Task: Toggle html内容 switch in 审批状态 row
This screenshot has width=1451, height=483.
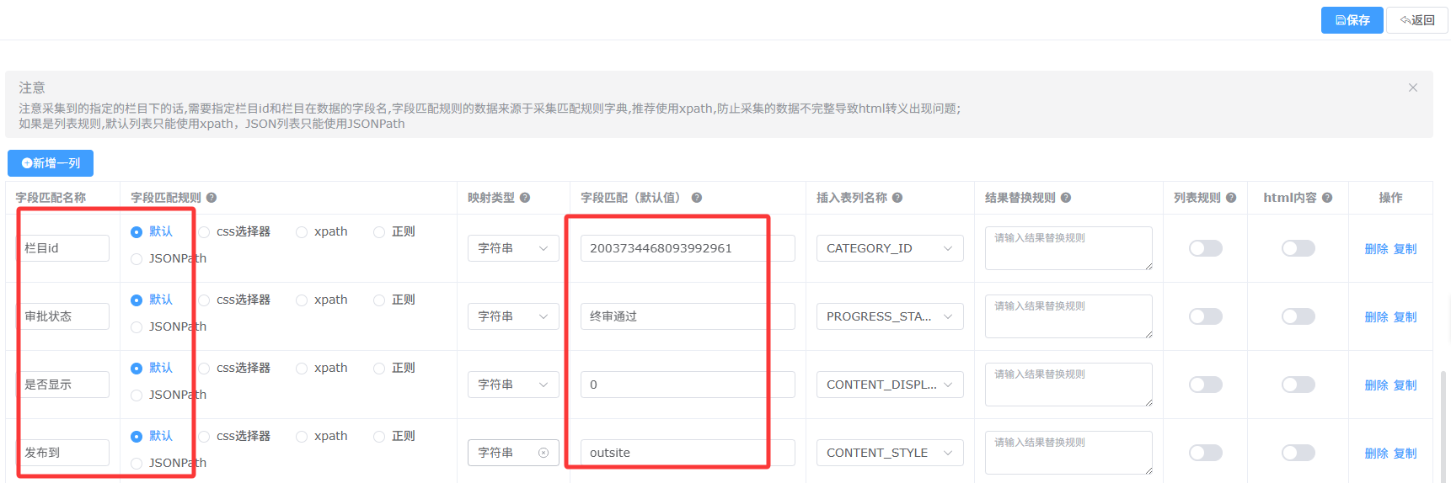Action: tap(1298, 316)
